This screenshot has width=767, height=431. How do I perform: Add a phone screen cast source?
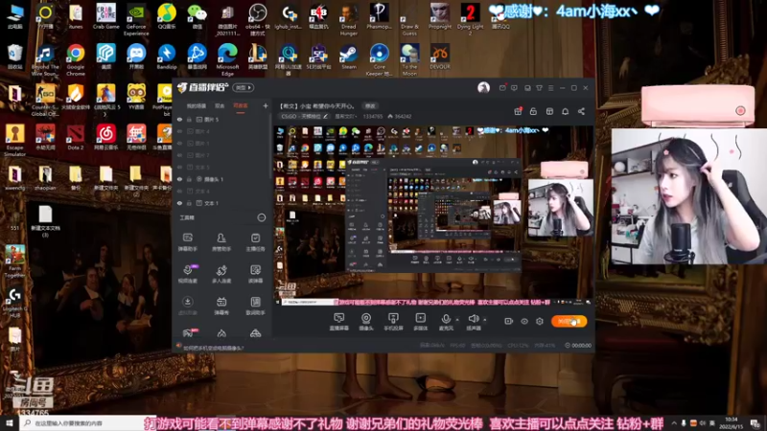coord(393,322)
